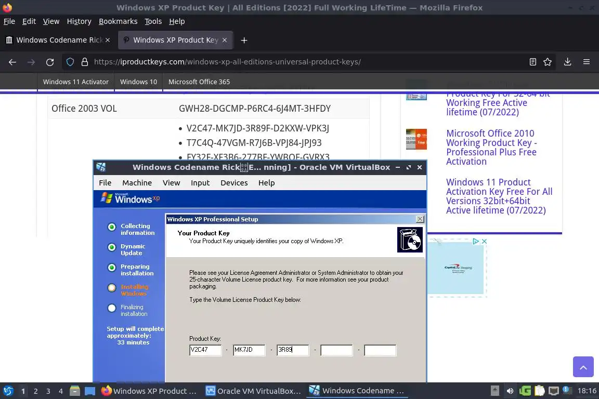Open VirtualBox View menu
This screenshot has height=399, width=599.
pyautogui.click(x=171, y=183)
